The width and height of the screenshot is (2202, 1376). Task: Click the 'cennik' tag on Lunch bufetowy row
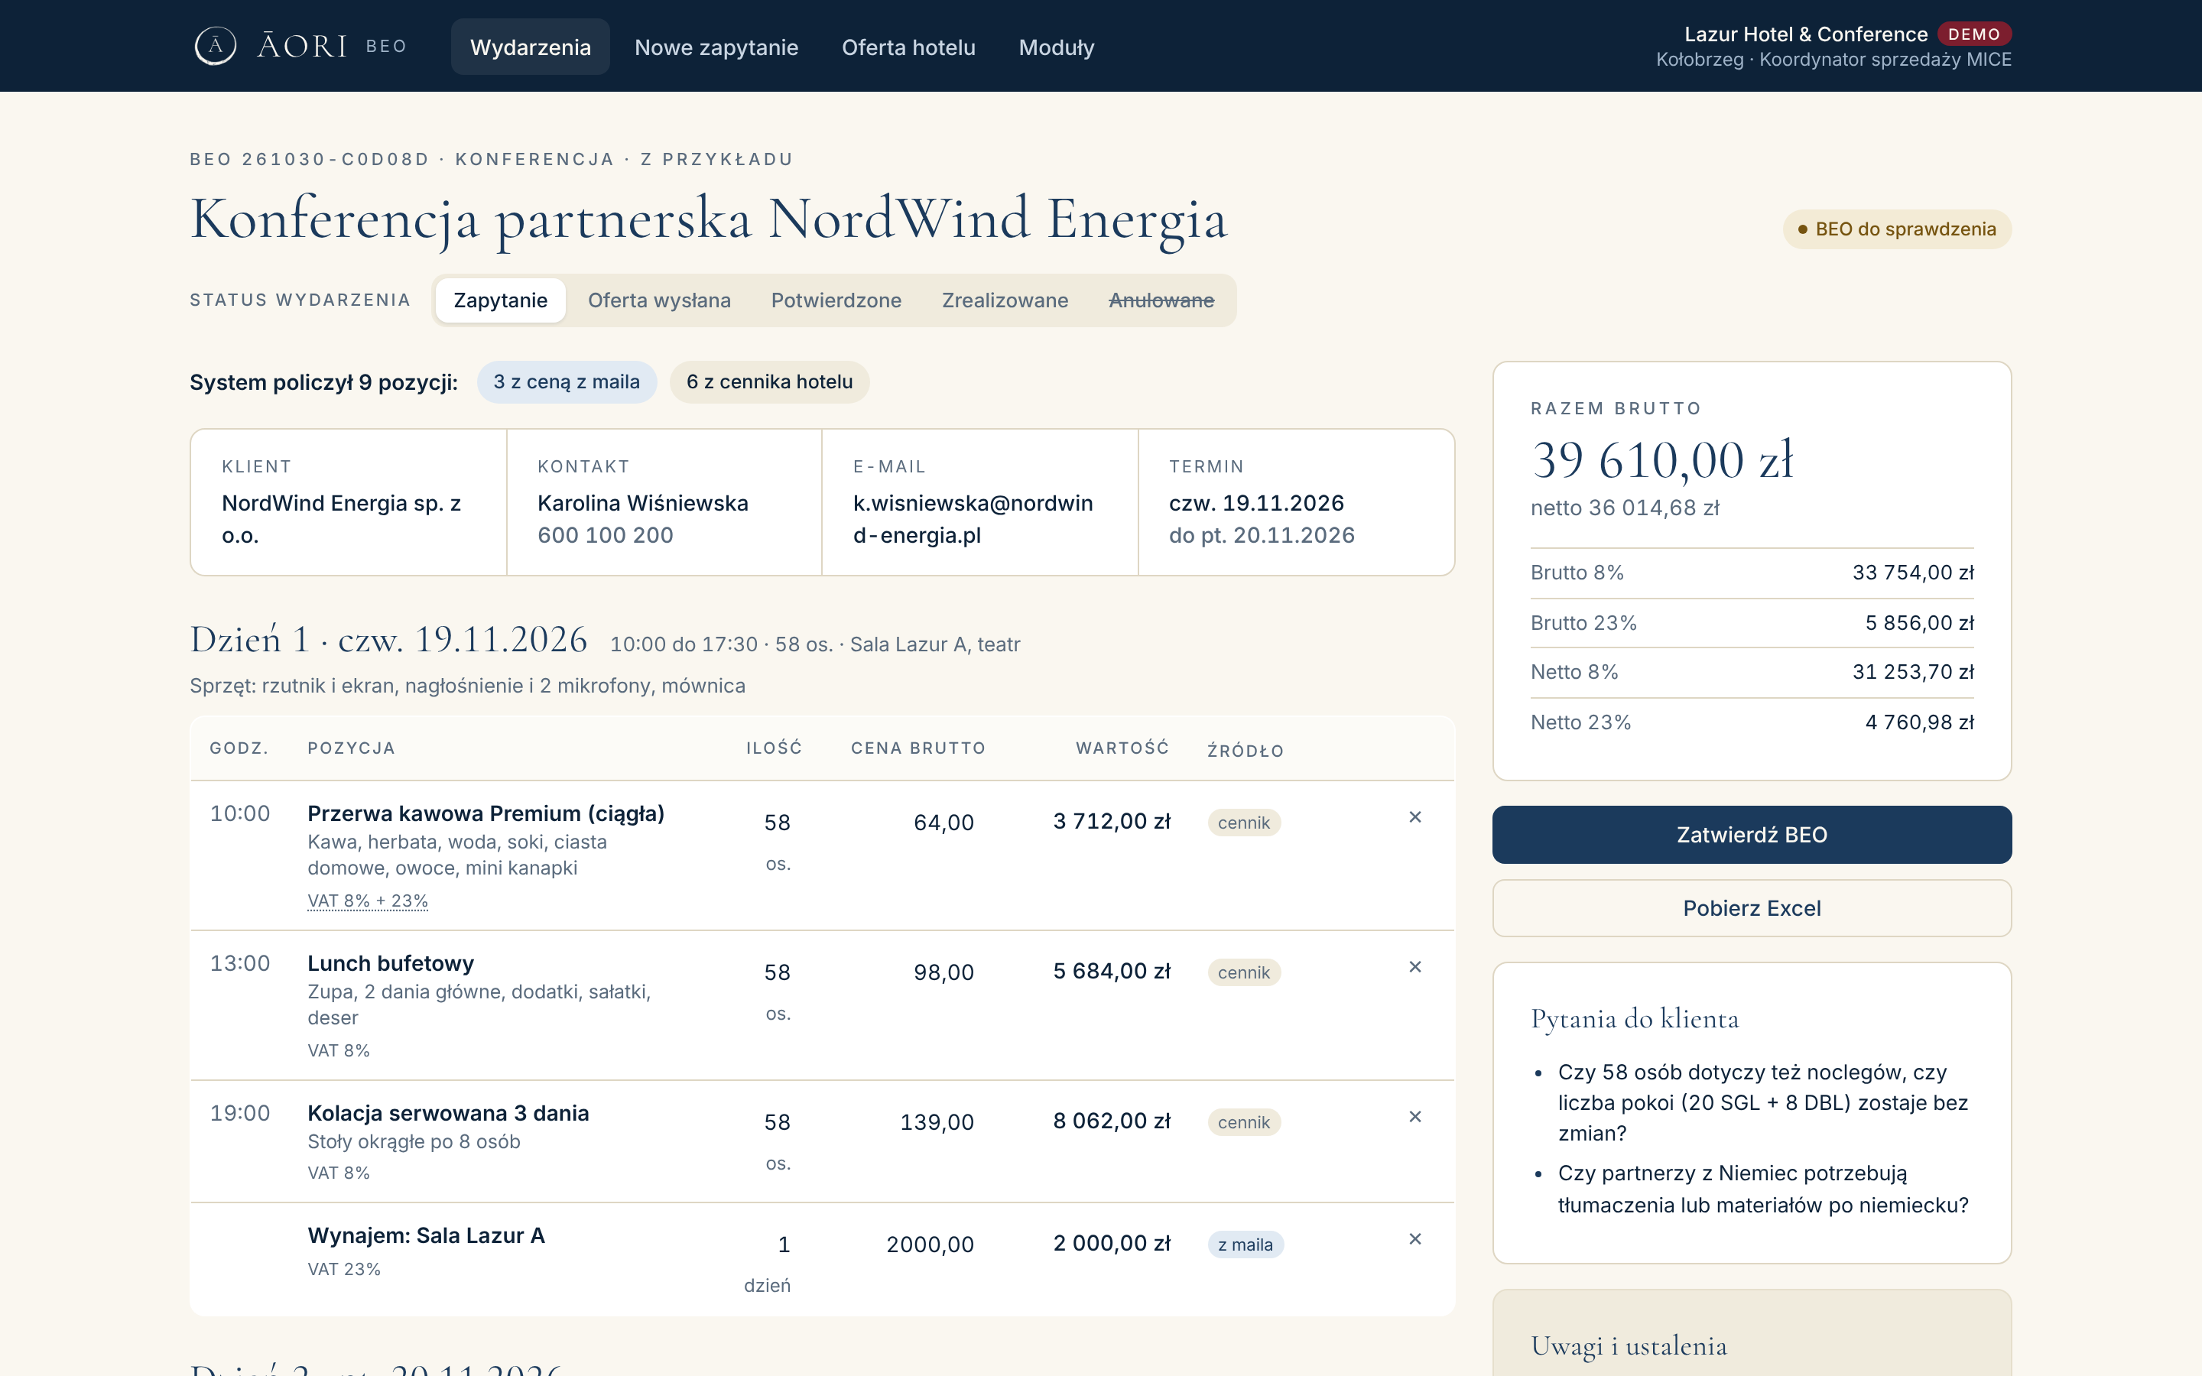point(1244,973)
